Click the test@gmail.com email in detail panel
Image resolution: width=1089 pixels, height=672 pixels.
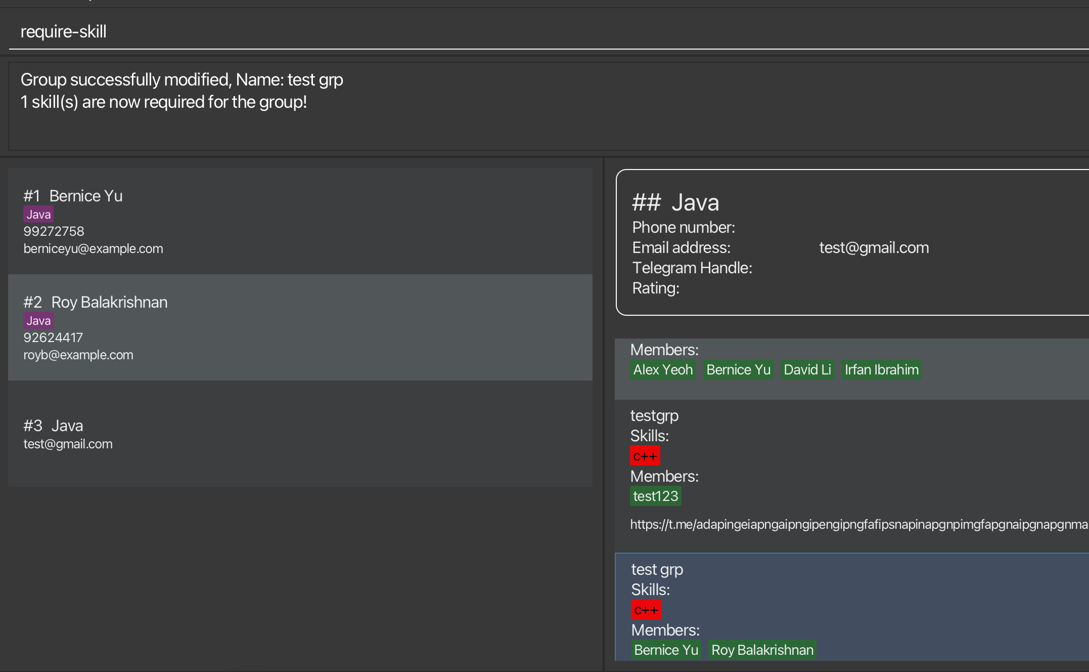tap(874, 247)
